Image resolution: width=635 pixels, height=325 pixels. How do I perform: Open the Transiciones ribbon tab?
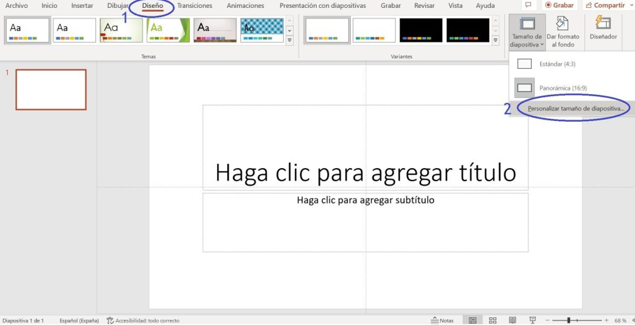[x=194, y=6]
